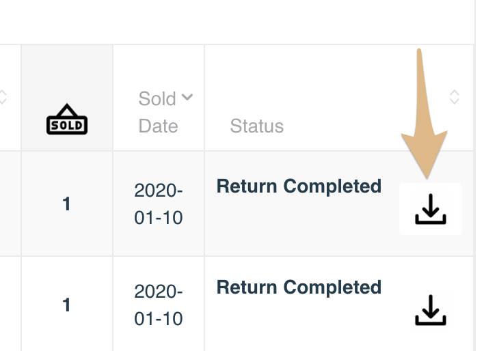This screenshot has width=484, height=351.
Task: Click partially visible sort arrows at left edge
Action: click(x=3, y=97)
